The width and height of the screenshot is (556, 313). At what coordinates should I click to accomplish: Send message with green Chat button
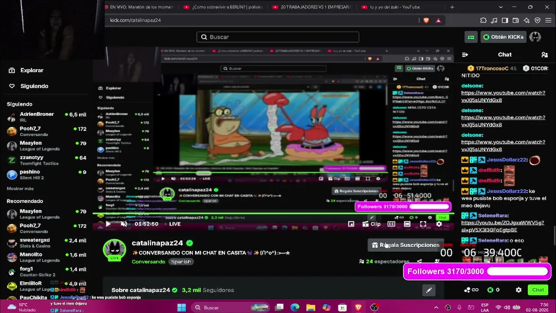click(538, 290)
